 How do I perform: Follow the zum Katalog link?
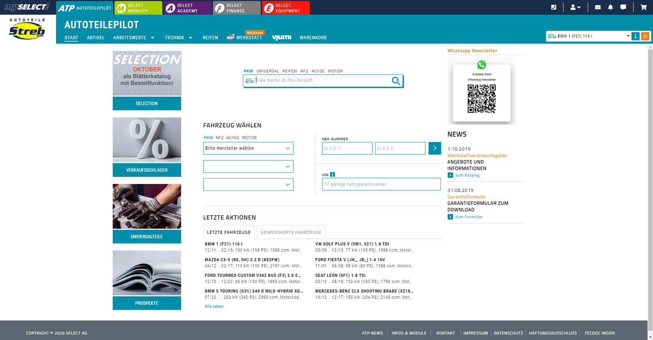coord(467,175)
